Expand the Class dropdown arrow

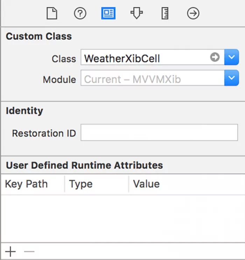click(x=231, y=57)
